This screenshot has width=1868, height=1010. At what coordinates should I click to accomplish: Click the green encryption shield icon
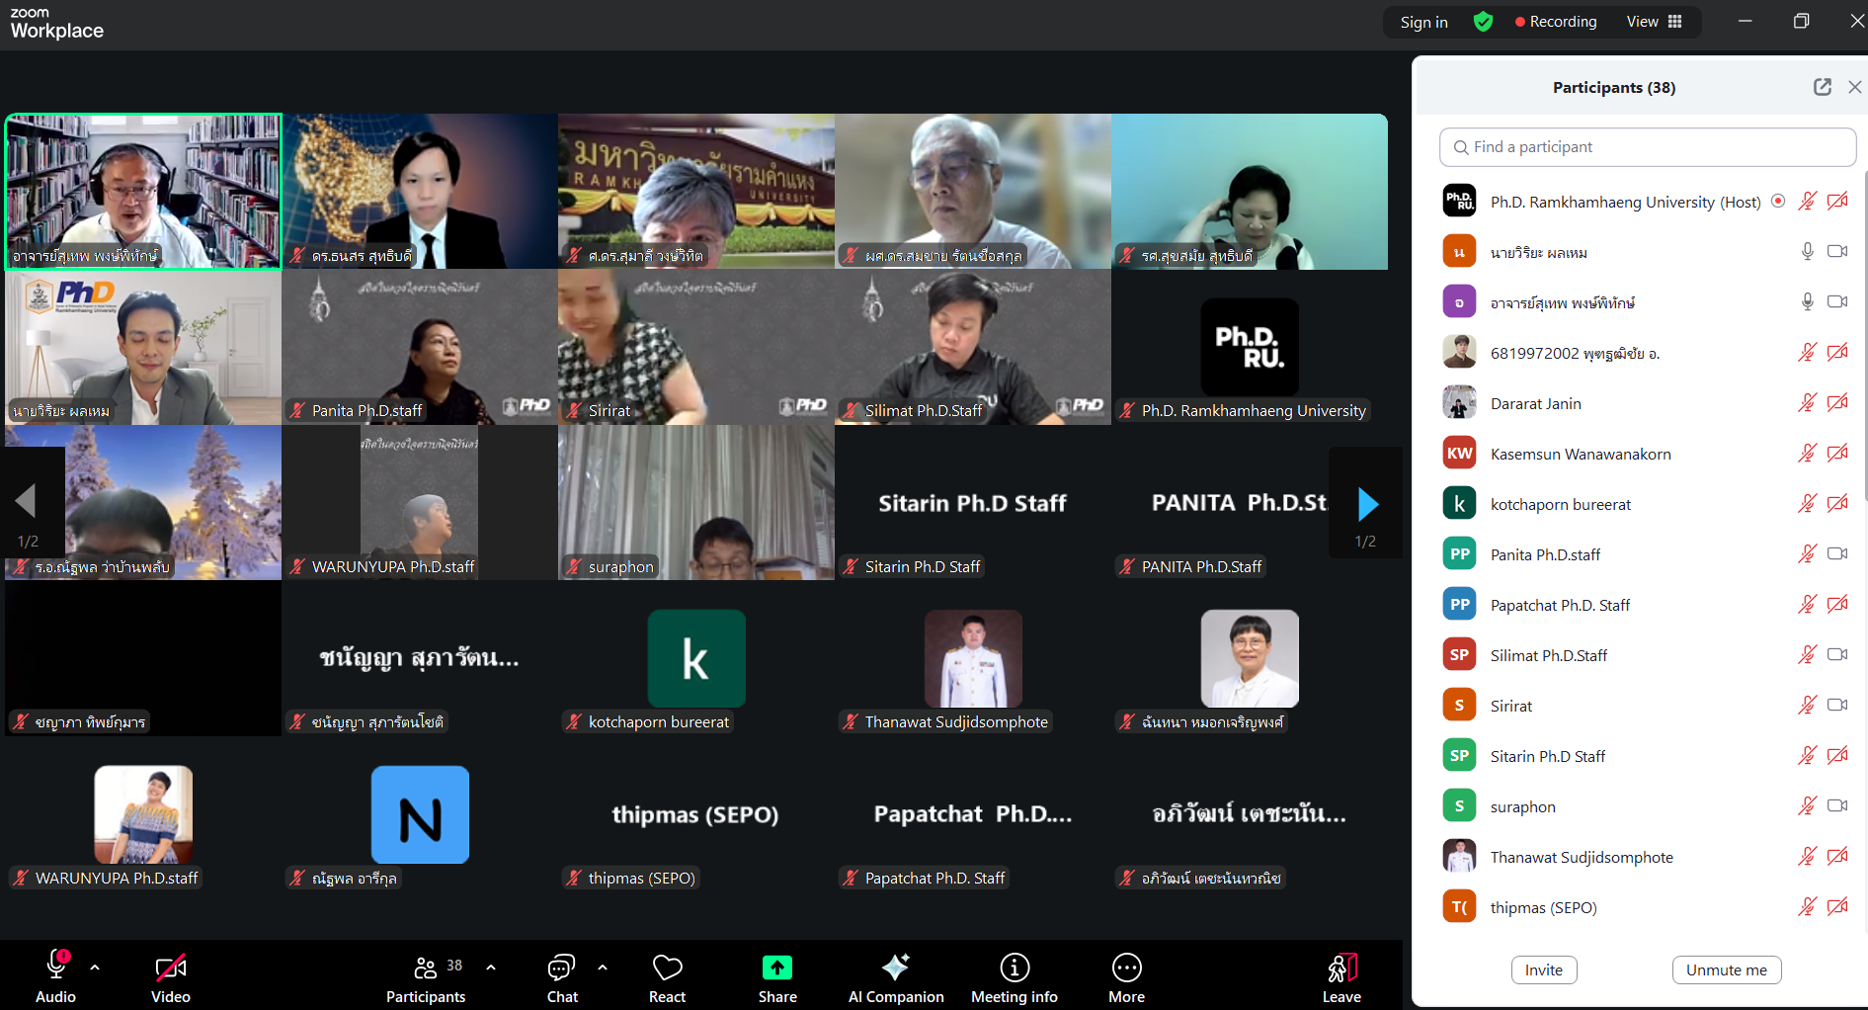click(x=1483, y=22)
